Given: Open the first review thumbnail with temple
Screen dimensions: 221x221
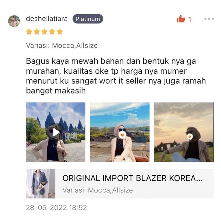Looking at the screenshot, I should pyautogui.click(x=55, y=132).
